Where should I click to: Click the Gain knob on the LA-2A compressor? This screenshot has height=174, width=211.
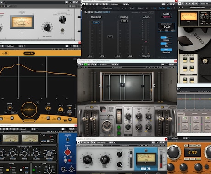point(62,19)
